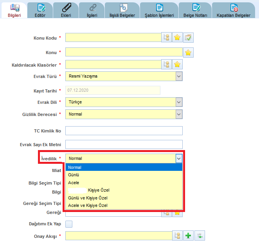Click star icon beside Kaldırılacak Klasörler field
Viewport: 259px width, 250px height.
pos(177,64)
